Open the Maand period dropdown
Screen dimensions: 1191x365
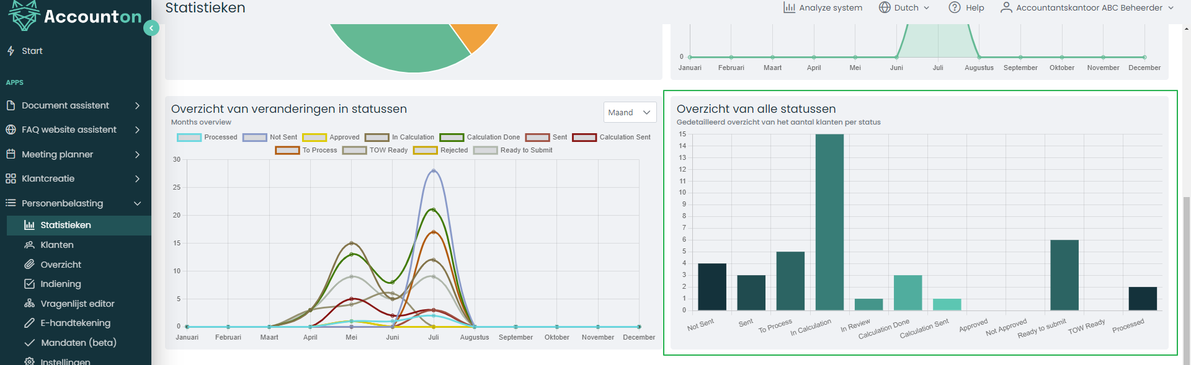(x=630, y=112)
